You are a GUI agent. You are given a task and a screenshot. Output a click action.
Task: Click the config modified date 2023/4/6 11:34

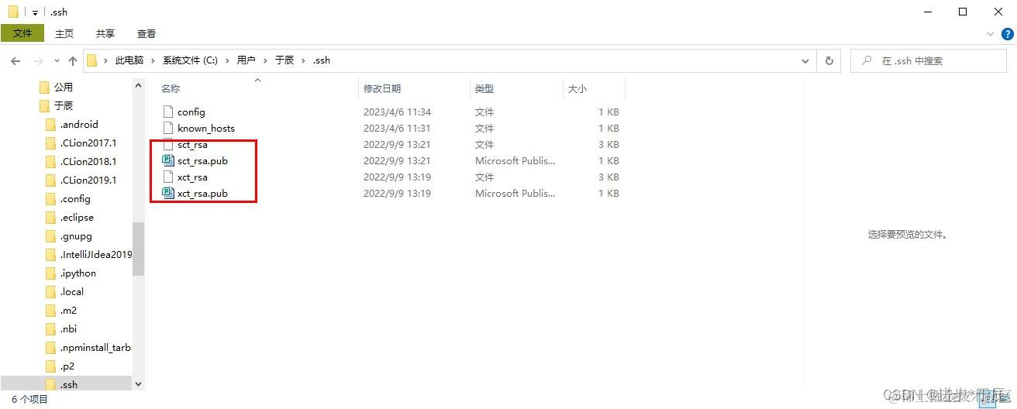coord(398,112)
